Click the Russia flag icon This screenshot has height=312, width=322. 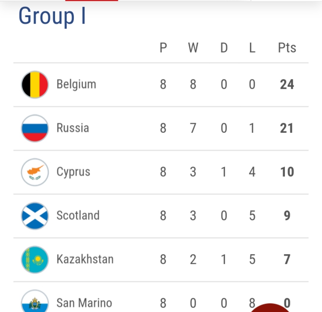[35, 128]
